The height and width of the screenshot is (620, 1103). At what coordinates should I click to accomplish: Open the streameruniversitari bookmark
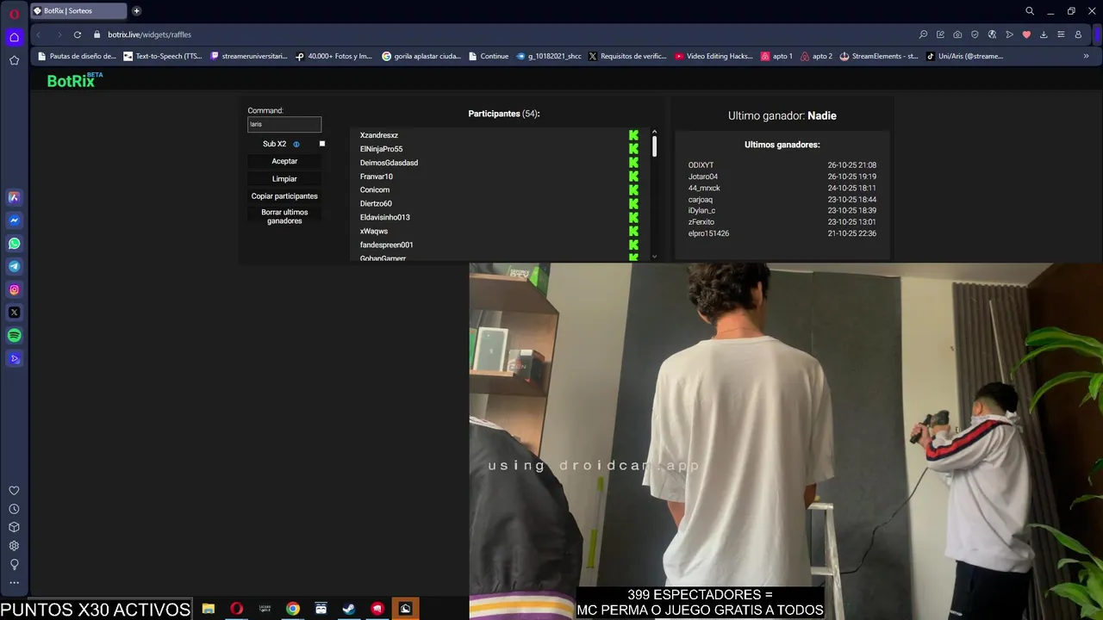point(249,56)
